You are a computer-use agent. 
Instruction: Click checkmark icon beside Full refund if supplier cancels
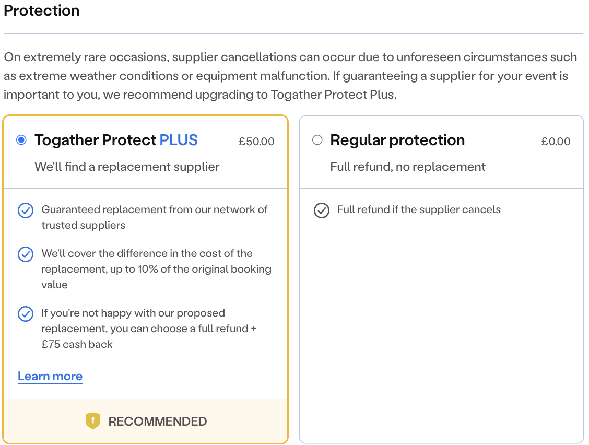point(321,210)
